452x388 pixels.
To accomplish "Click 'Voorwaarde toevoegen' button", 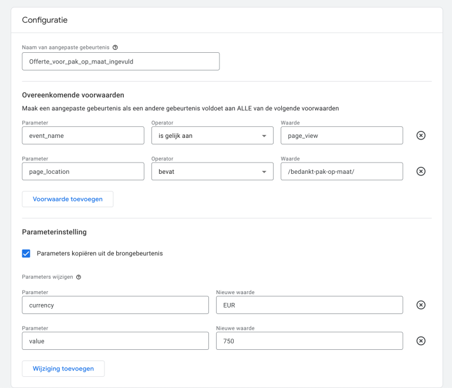I will 68,199.
